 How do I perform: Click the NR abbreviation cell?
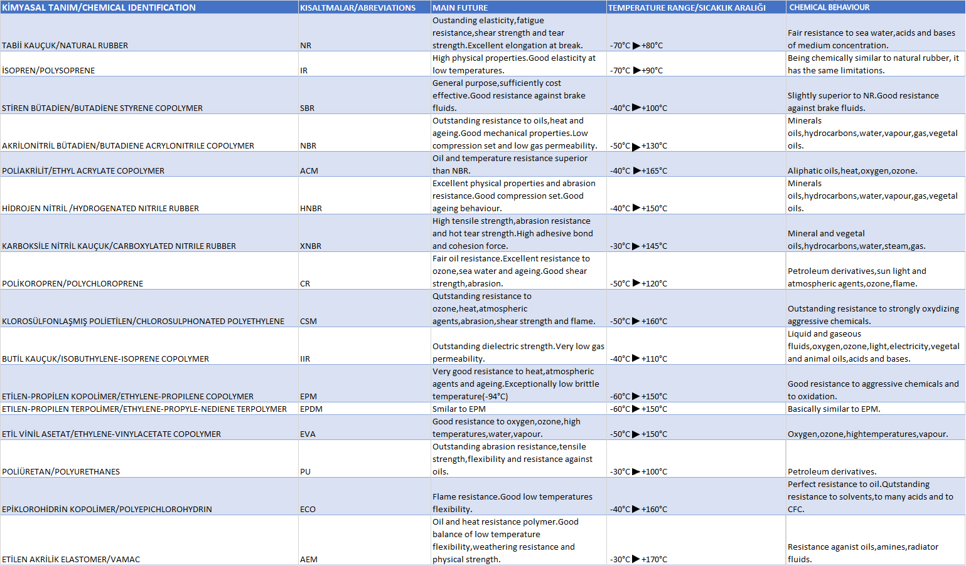tap(365, 33)
